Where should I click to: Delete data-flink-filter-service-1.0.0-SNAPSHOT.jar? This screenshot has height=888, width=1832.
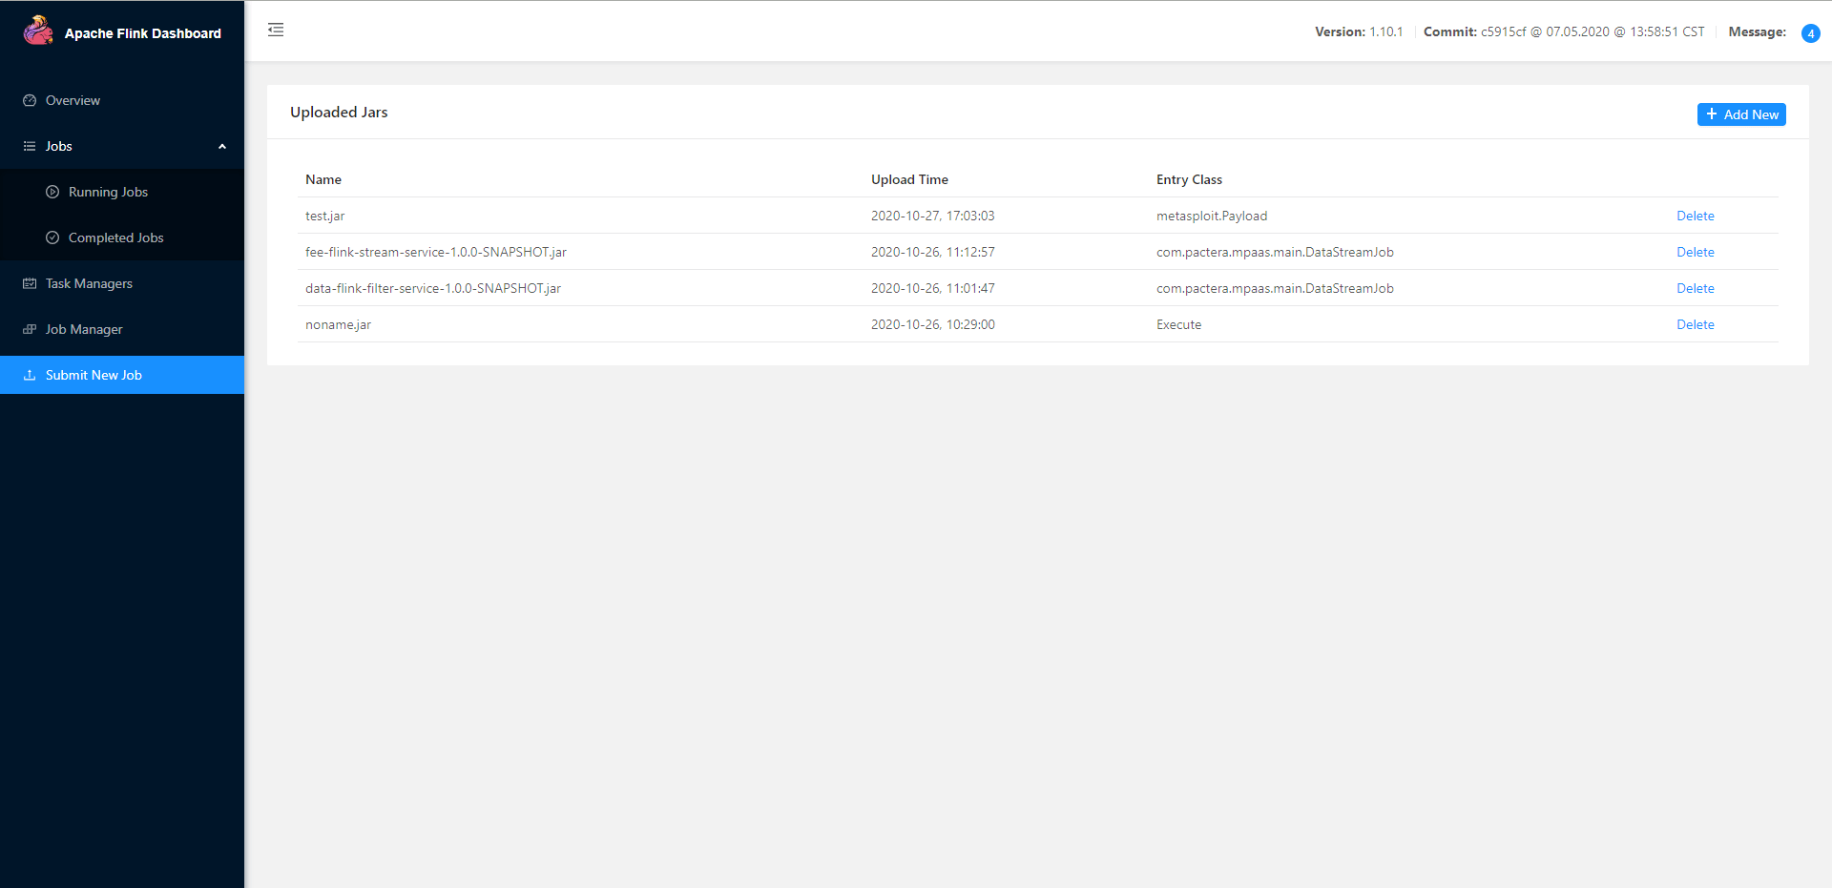[x=1695, y=288]
